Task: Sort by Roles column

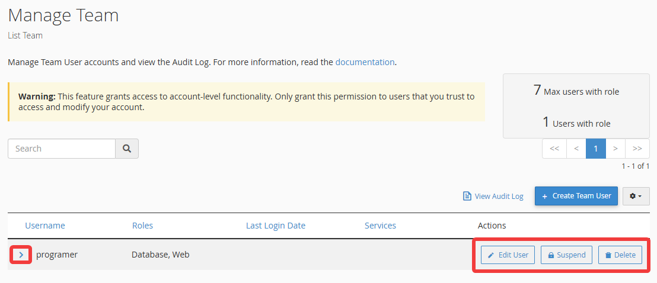Action: [x=142, y=226]
